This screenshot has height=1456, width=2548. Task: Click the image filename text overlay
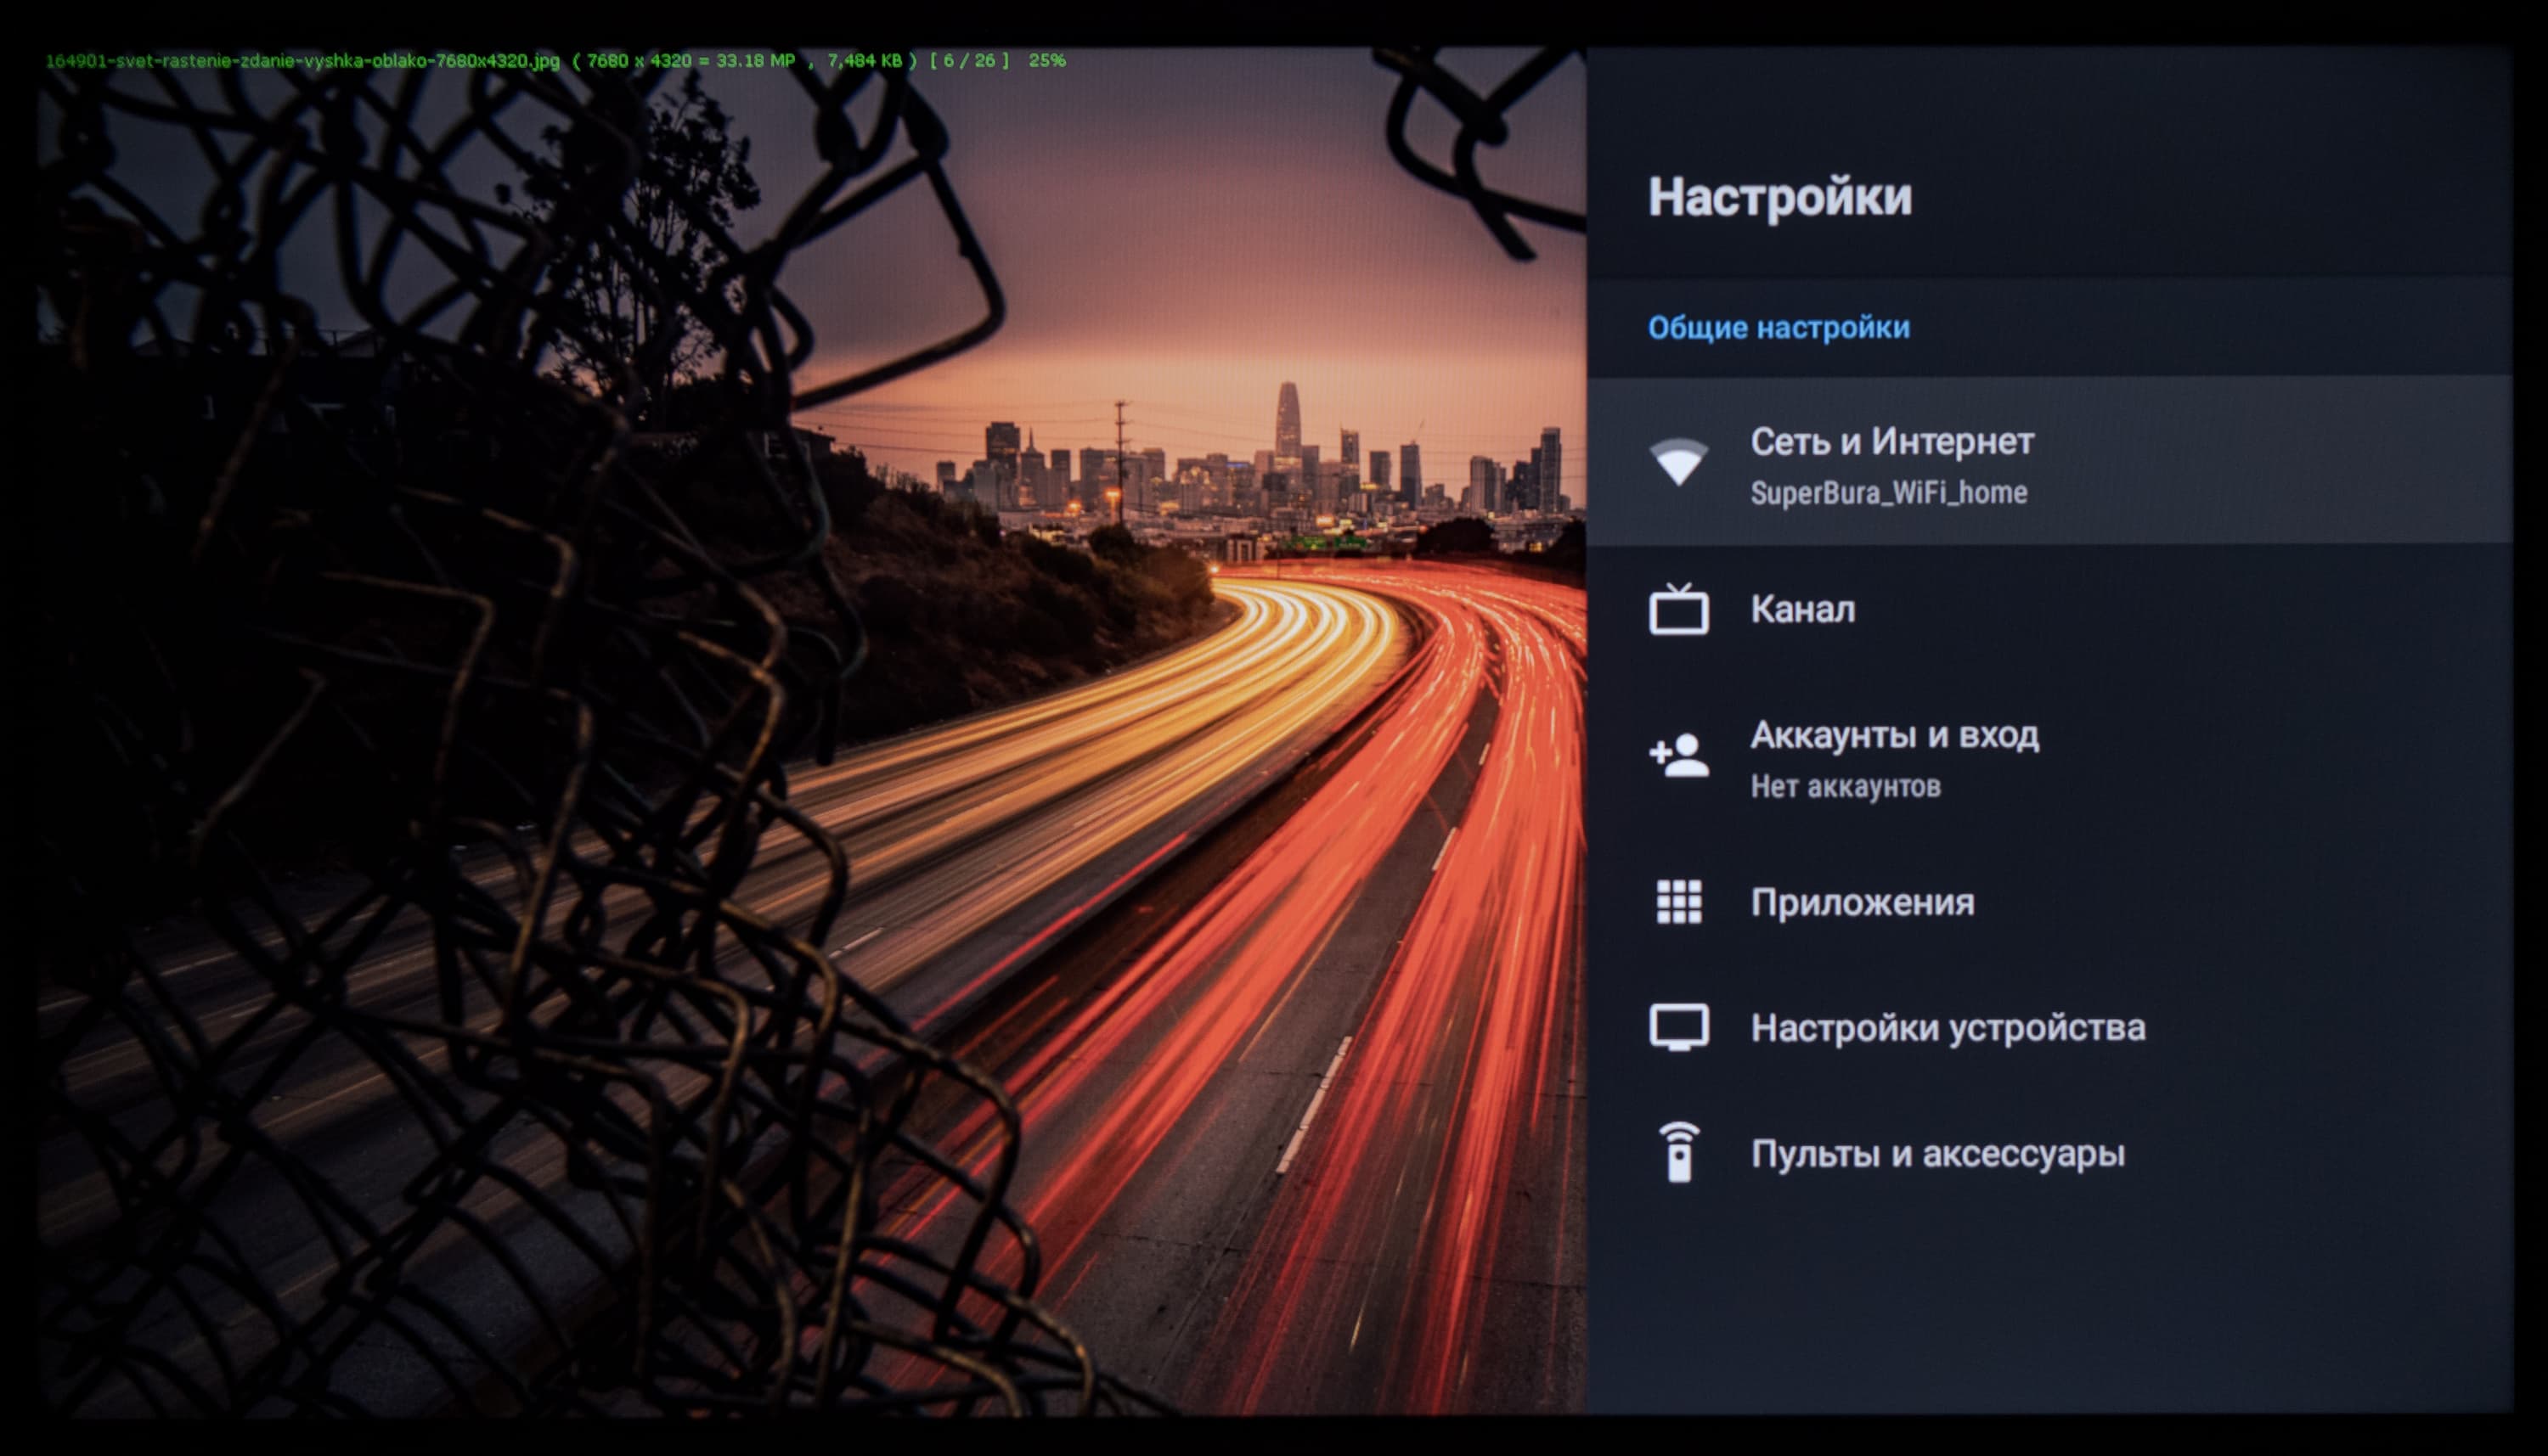(x=302, y=61)
